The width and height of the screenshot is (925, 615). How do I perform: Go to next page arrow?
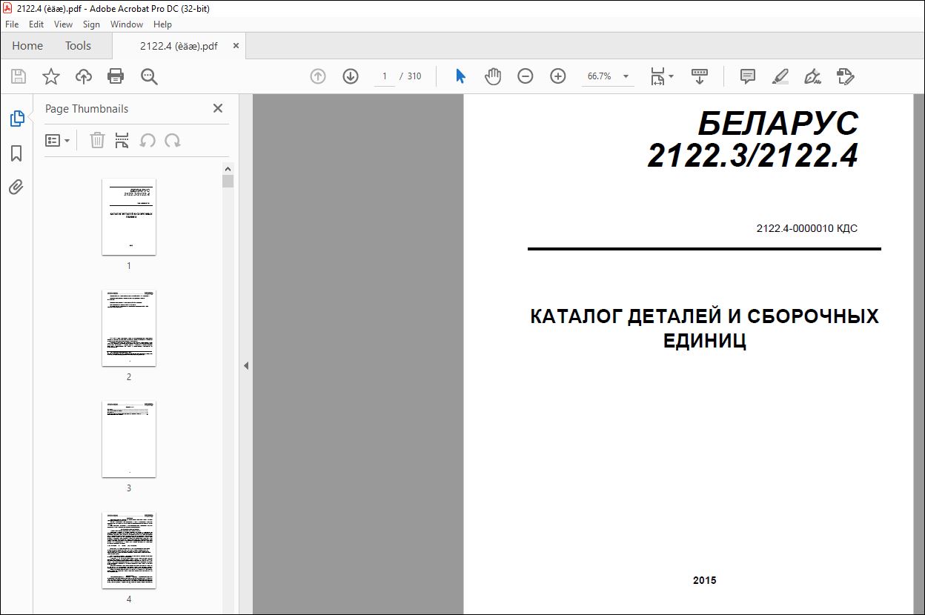tap(351, 76)
